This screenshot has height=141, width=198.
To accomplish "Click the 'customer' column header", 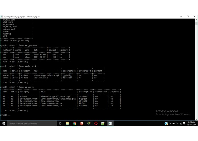I will pos(7,50).
